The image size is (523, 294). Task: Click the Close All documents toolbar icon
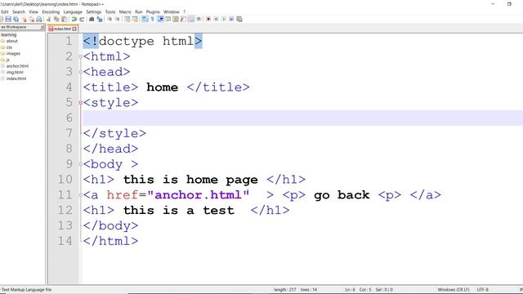coord(31,19)
